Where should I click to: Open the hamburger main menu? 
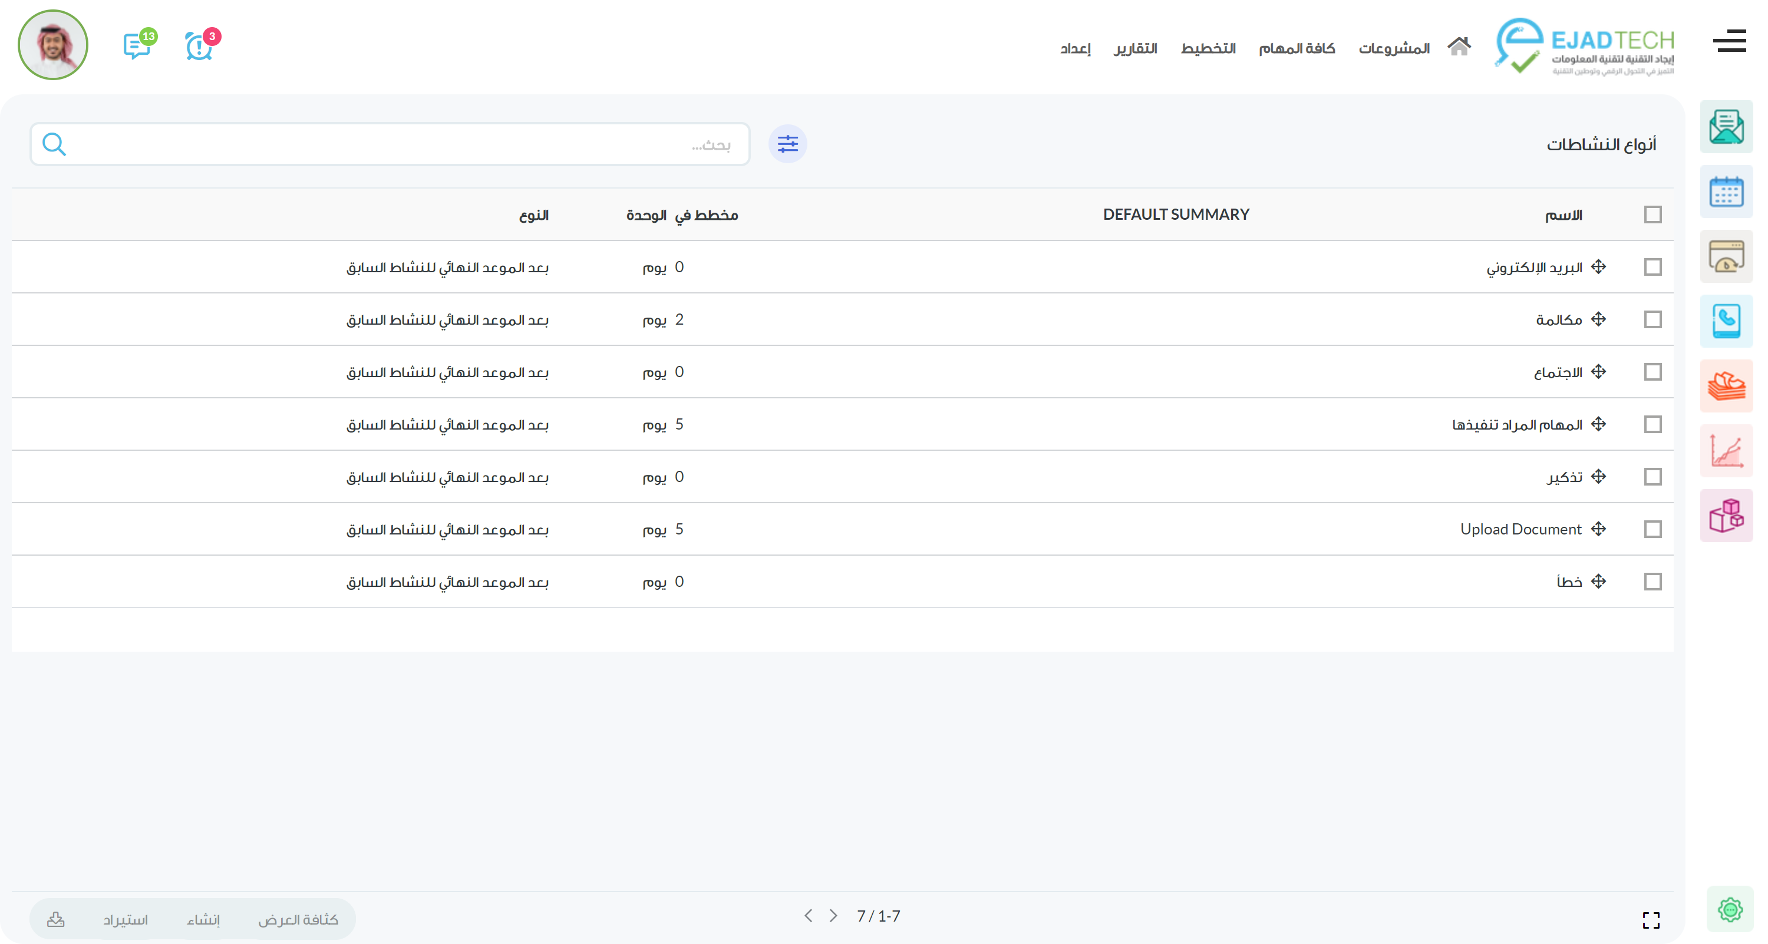[x=1729, y=41]
